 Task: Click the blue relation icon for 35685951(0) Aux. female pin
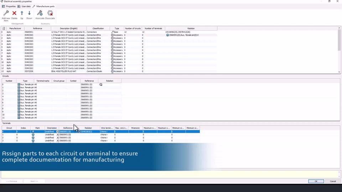[167, 35]
